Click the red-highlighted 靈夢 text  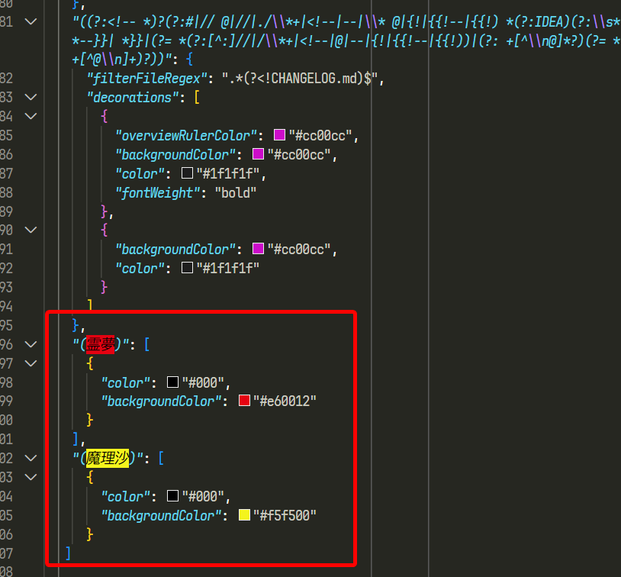click(99, 344)
